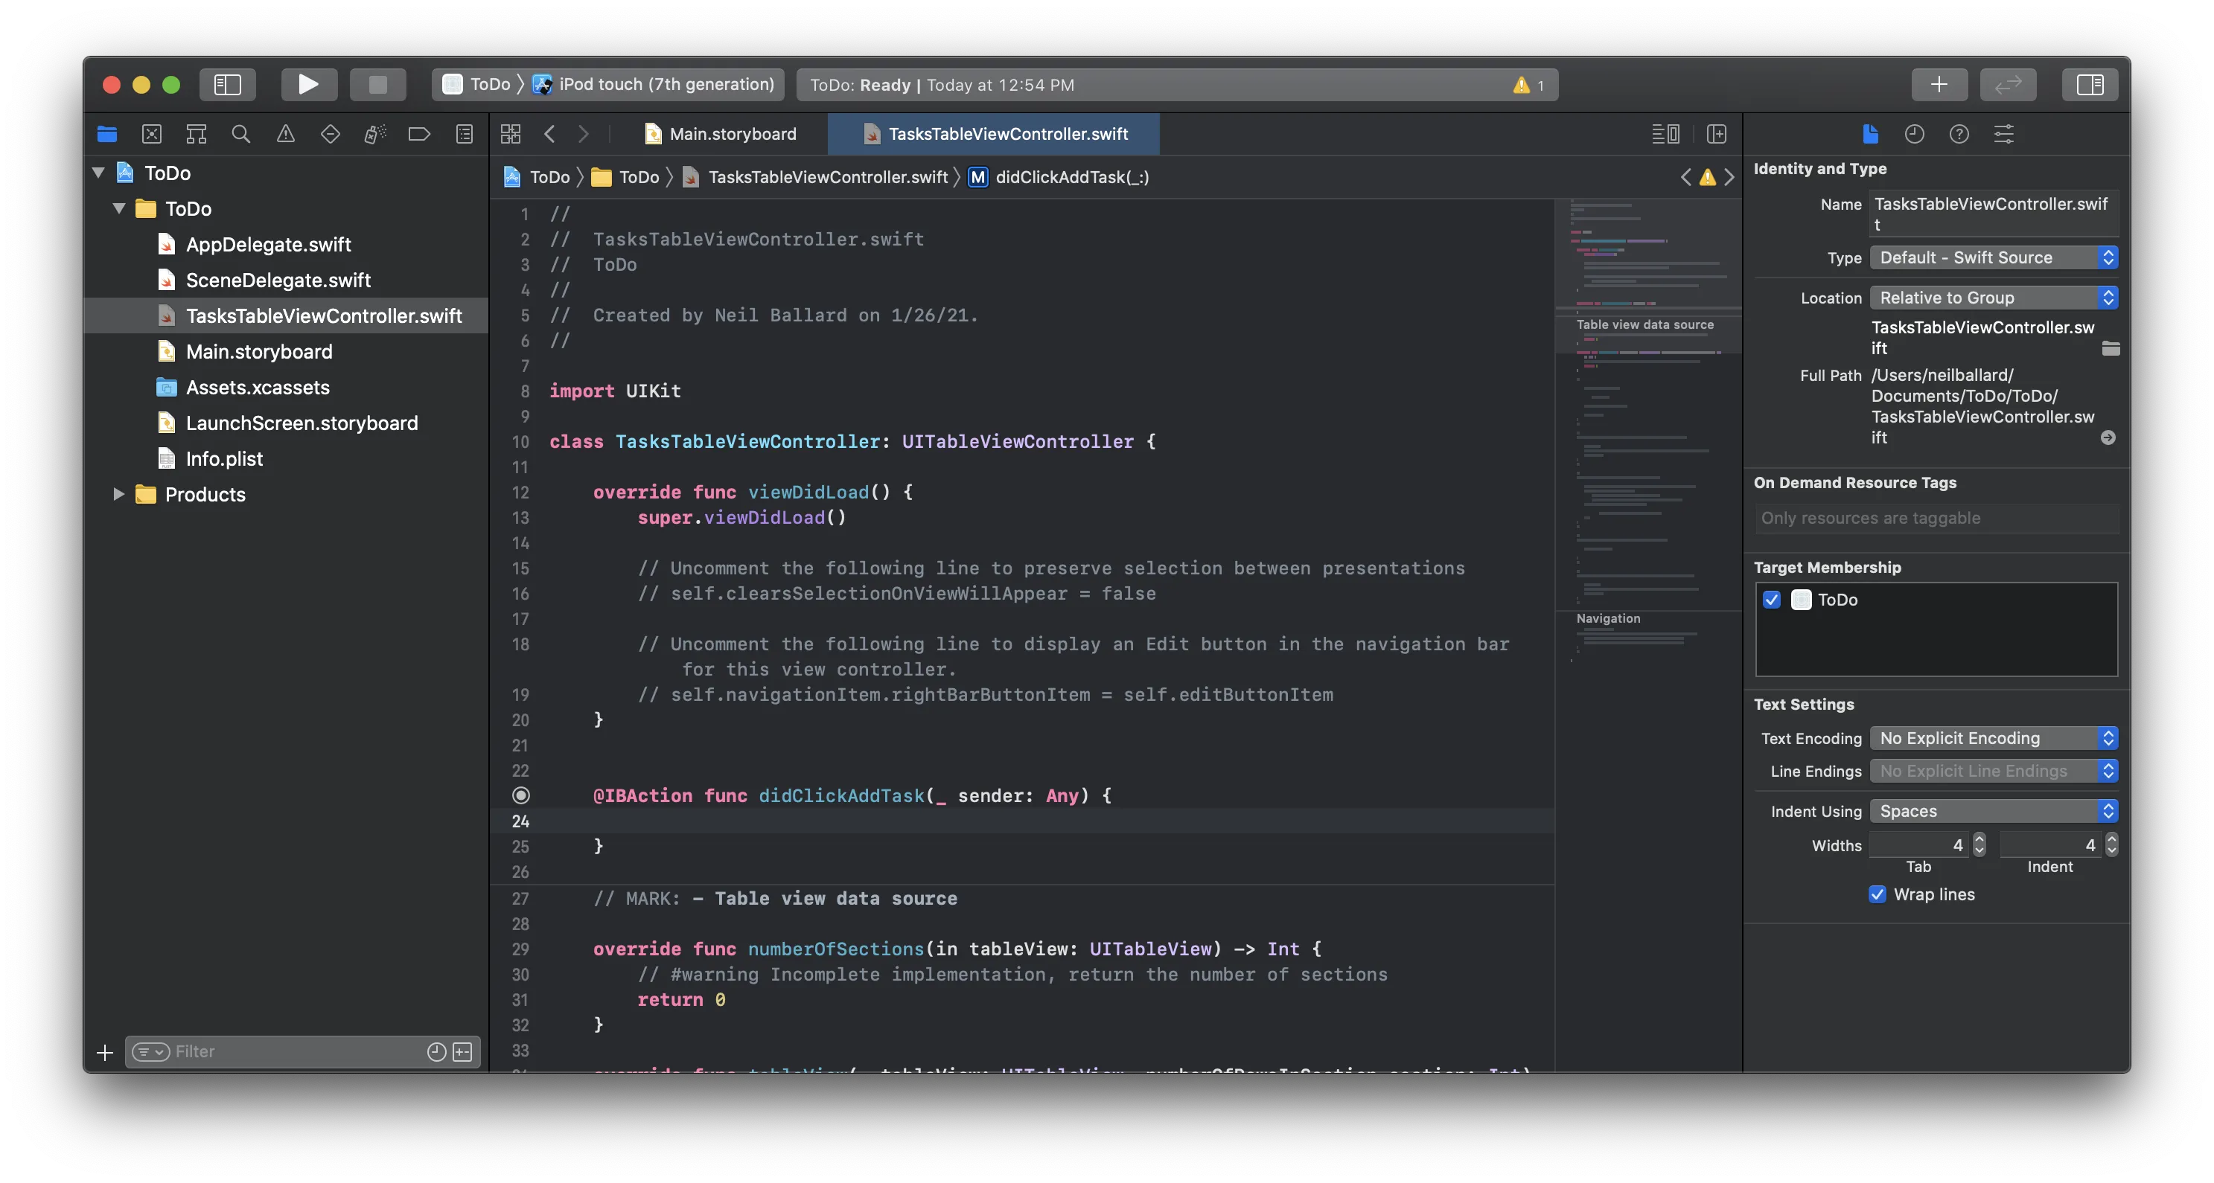Choose file location folder icon

(2110, 348)
